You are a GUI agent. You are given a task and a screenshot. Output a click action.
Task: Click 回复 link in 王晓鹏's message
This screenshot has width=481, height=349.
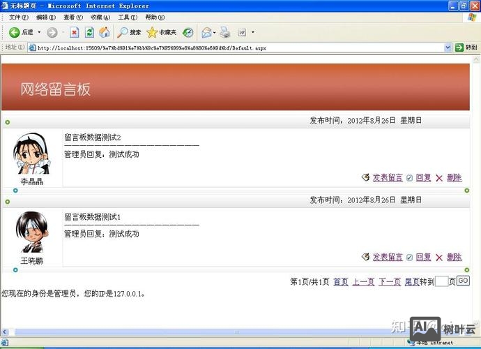[x=423, y=257]
